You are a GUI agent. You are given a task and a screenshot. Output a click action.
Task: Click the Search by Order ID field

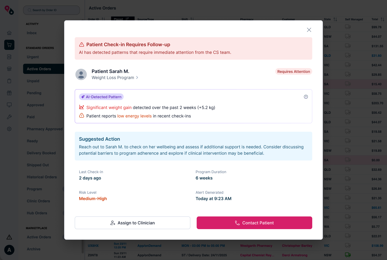51,10
